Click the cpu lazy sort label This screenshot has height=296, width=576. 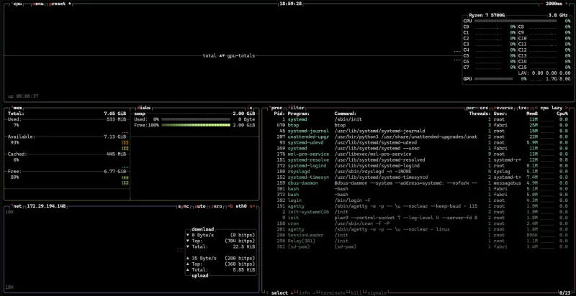tap(550, 108)
